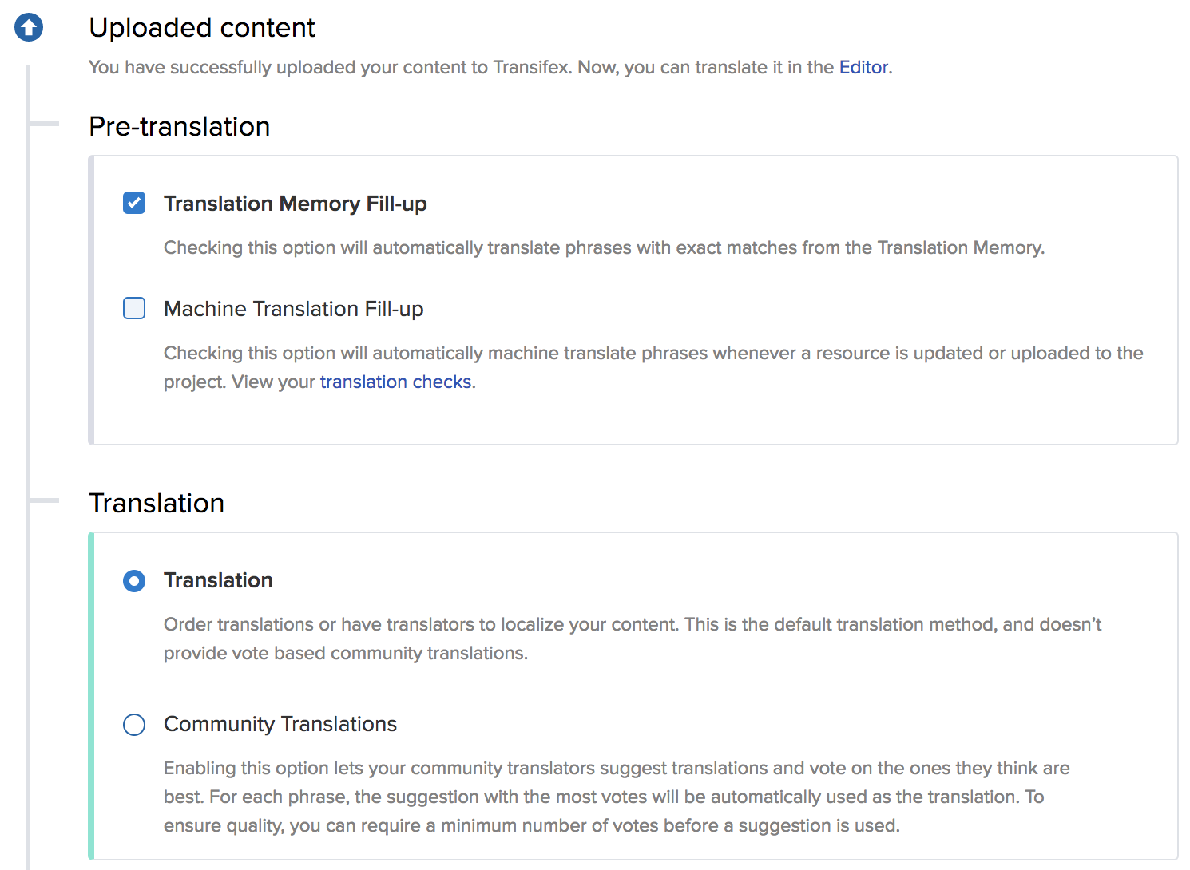1190x870 pixels.
Task: Click the vertical progress line on the left
Action: (30, 319)
